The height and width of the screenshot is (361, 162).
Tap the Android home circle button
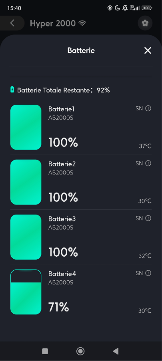coord(80,351)
